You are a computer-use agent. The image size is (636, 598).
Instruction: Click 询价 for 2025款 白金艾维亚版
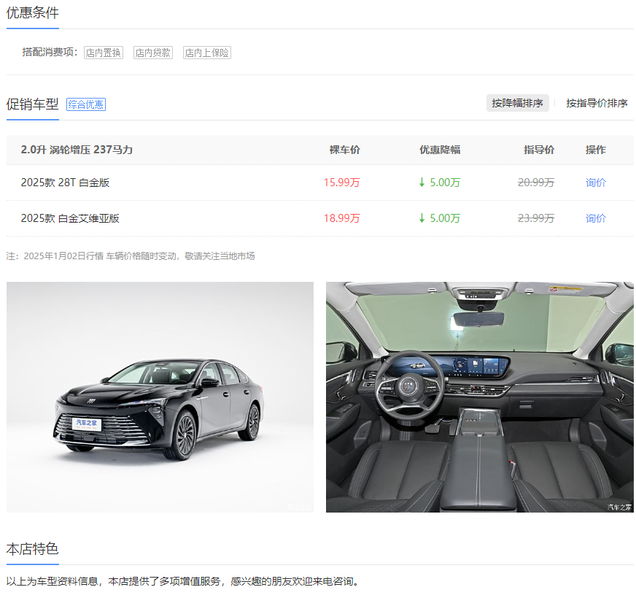point(595,218)
